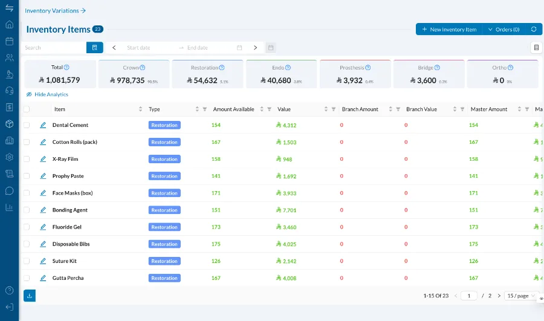This screenshot has height=321, width=544.
Task: Sort by the Master Amount column
Action: [x=519, y=109]
